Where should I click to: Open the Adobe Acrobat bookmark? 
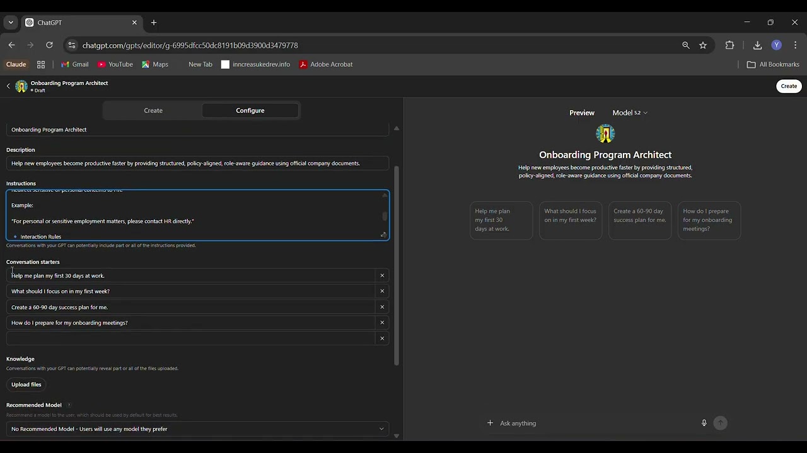tap(326, 64)
